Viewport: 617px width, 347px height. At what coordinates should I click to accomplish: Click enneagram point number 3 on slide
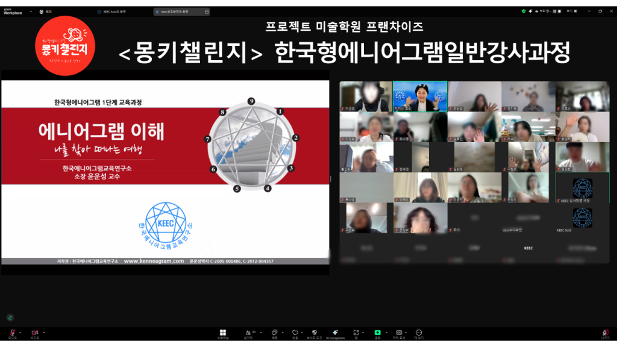tap(291, 168)
